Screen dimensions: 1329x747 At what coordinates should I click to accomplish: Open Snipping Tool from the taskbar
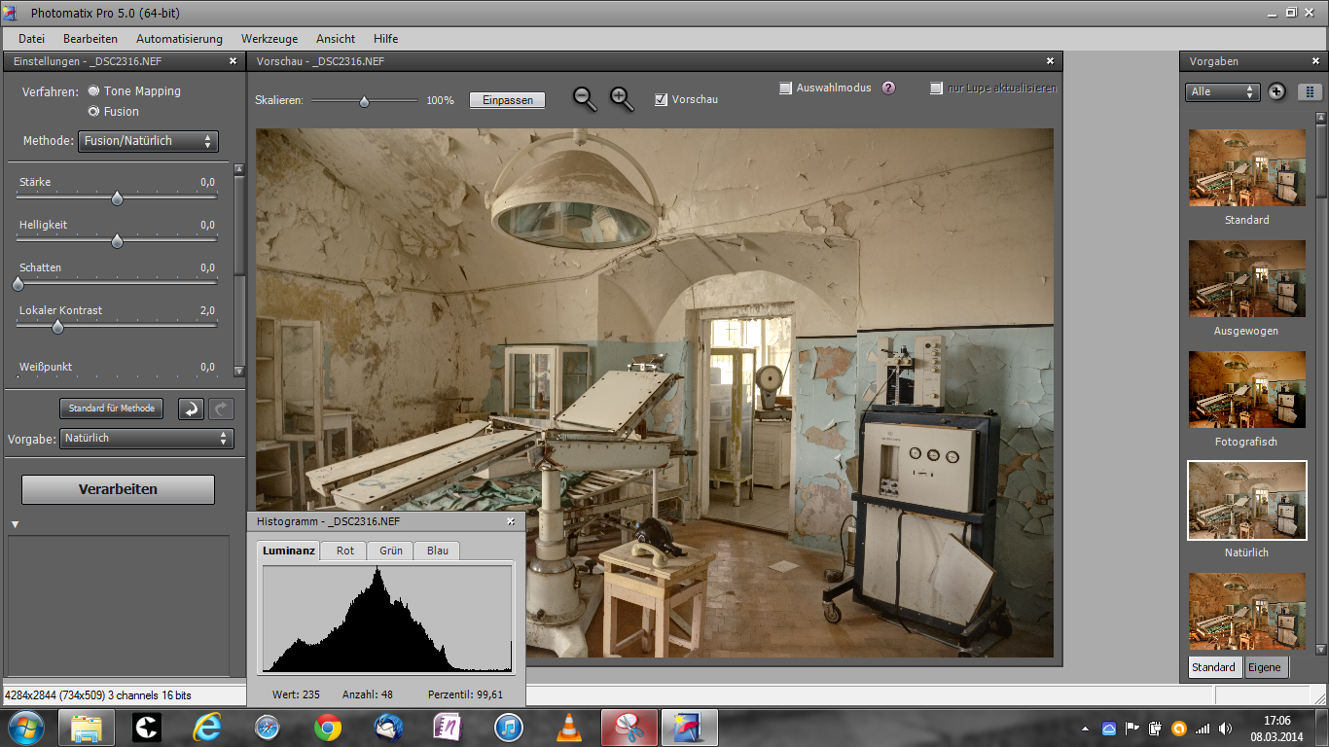pos(629,728)
